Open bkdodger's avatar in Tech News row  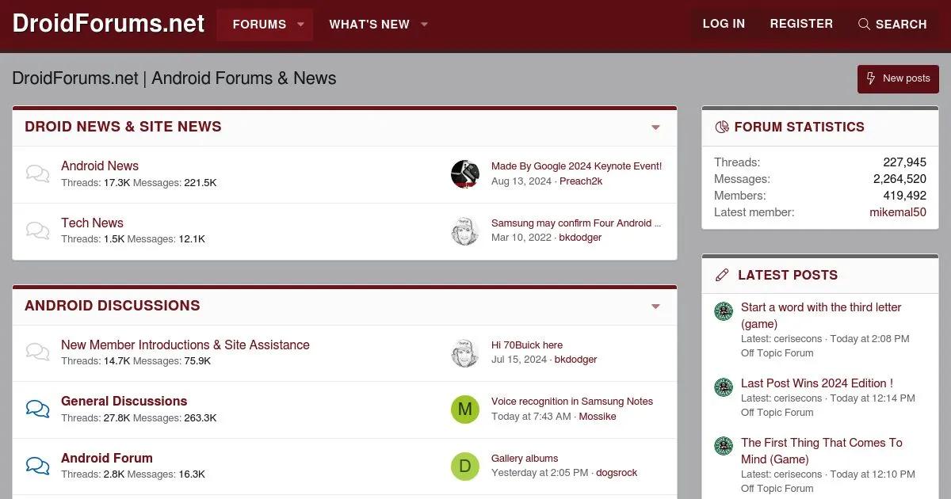click(x=465, y=230)
